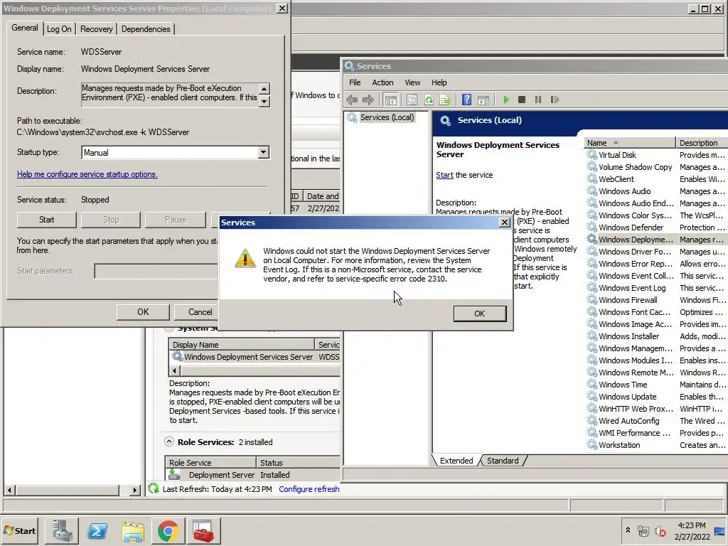728x546 pixels.
Task: Click scroll-left arrow in system services list
Action: point(174,370)
